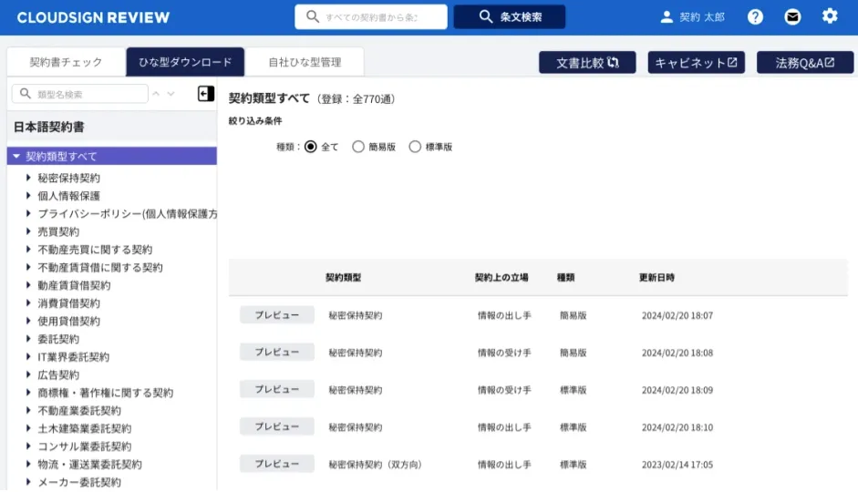858x492 pixels.
Task: Click magnifier icon in contract search box
Action: click(x=313, y=16)
